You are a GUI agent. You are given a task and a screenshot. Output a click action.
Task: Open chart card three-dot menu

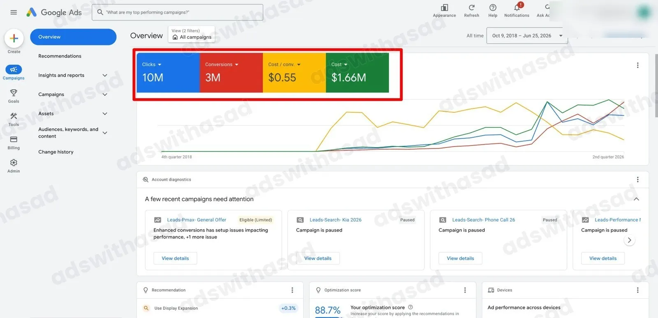pos(638,65)
